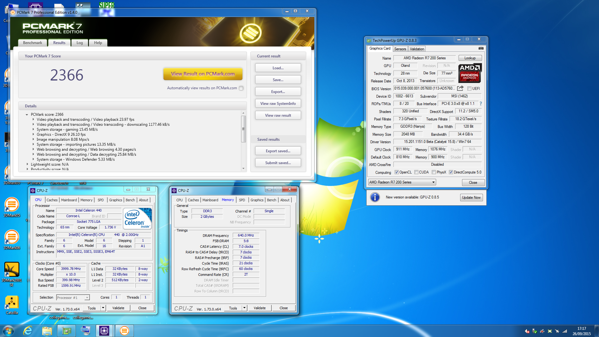Expand the Image manipulation 8.08 Mpx/s row
Image resolution: width=599 pixels, height=337 pixels.
(x=33, y=139)
